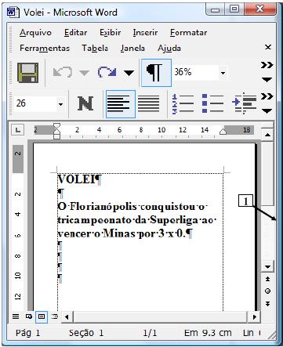
Task: Click the Select Browse Object circle button
Action: point(267,291)
